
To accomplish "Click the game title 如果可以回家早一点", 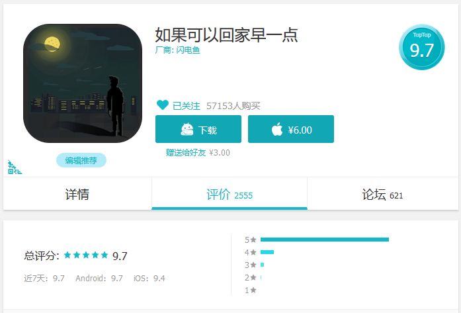I will [226, 34].
